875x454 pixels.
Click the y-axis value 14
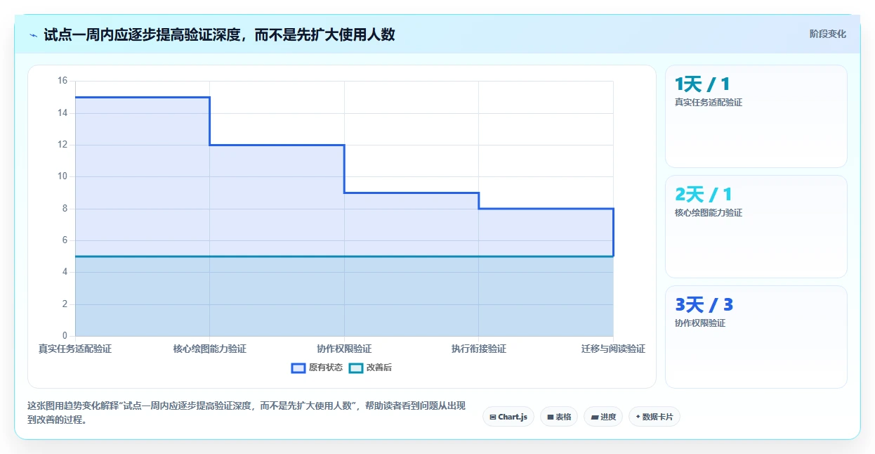pos(63,112)
